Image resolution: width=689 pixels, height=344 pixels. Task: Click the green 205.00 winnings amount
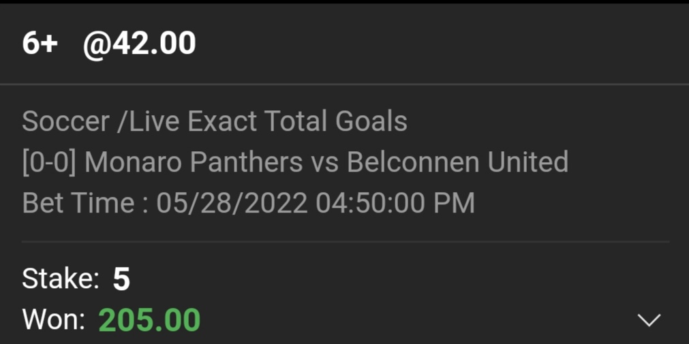pos(149,319)
